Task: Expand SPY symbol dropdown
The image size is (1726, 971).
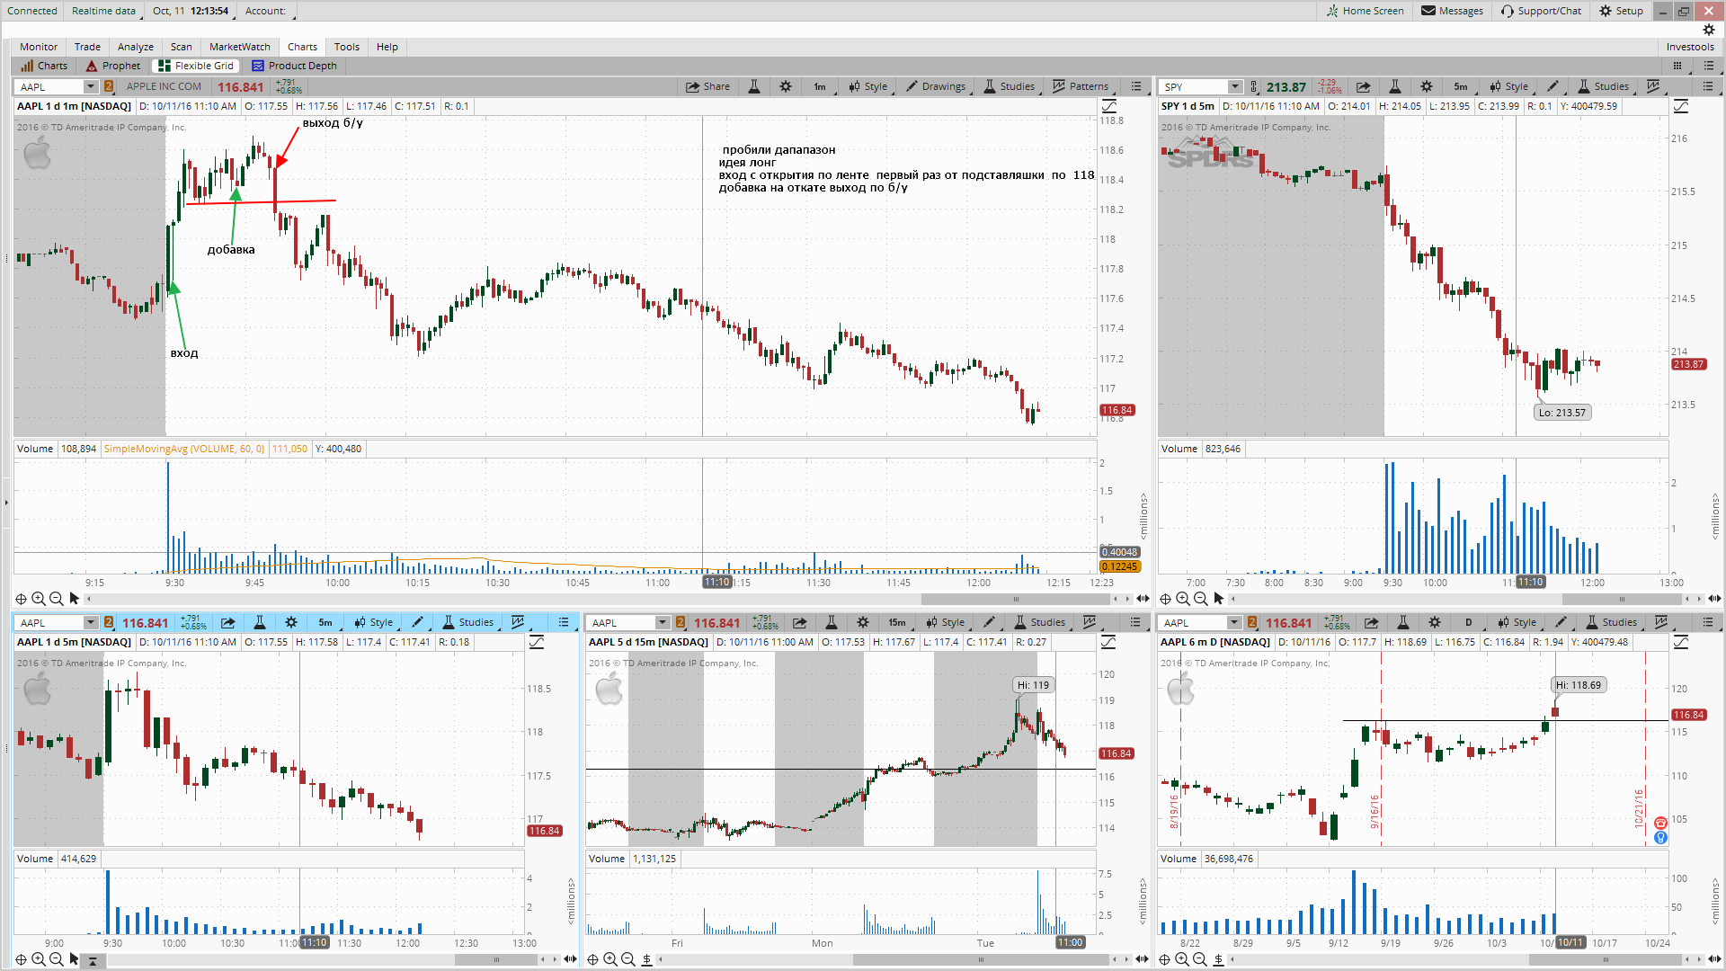Action: click(1235, 86)
